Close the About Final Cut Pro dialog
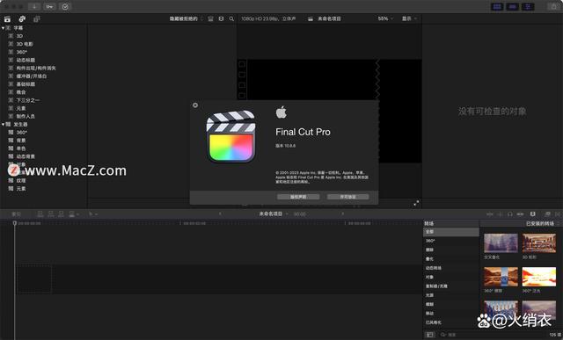 pyautogui.click(x=195, y=105)
